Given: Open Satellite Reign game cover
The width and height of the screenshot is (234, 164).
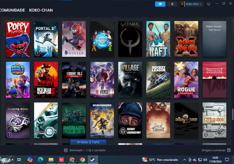Looking at the screenshot, I should [74, 120].
